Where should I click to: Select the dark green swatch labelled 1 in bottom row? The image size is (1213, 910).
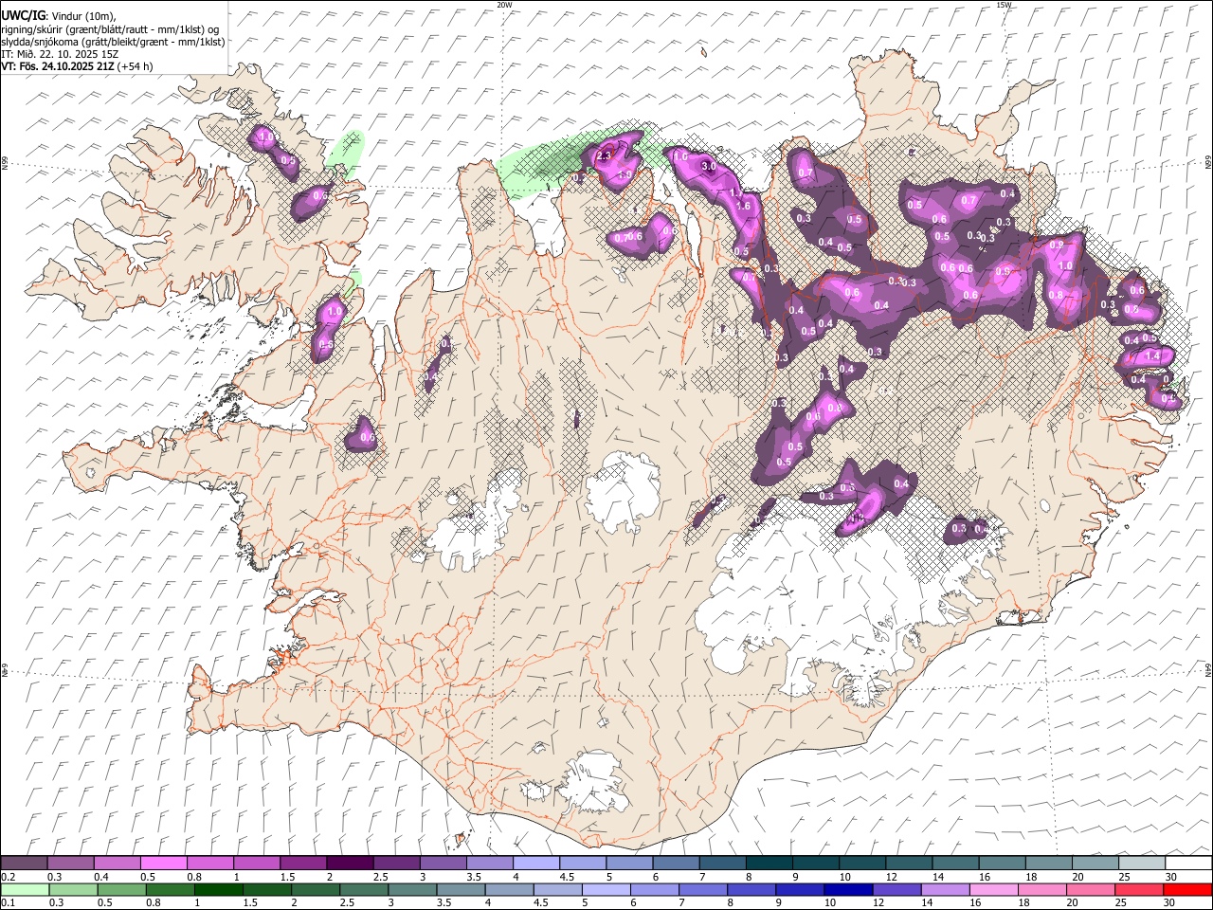(218, 889)
